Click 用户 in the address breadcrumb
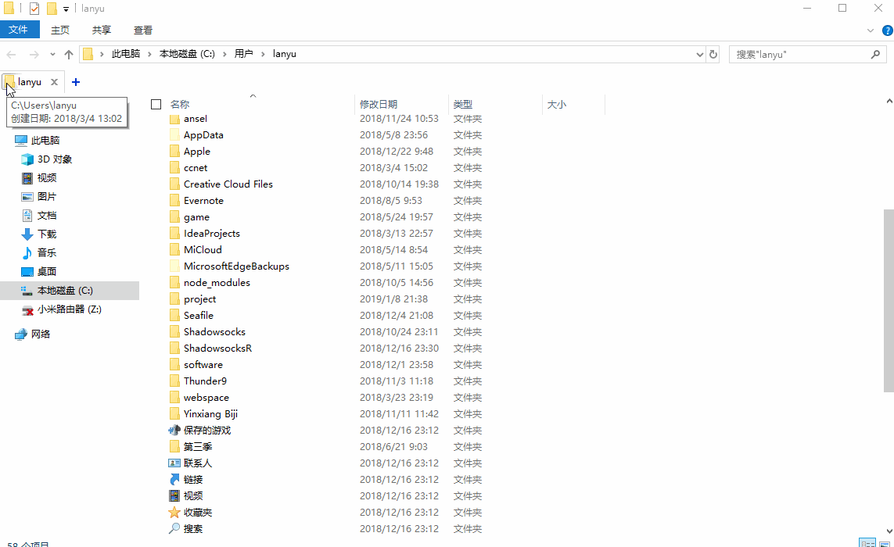This screenshot has height=547, width=894. click(x=243, y=54)
